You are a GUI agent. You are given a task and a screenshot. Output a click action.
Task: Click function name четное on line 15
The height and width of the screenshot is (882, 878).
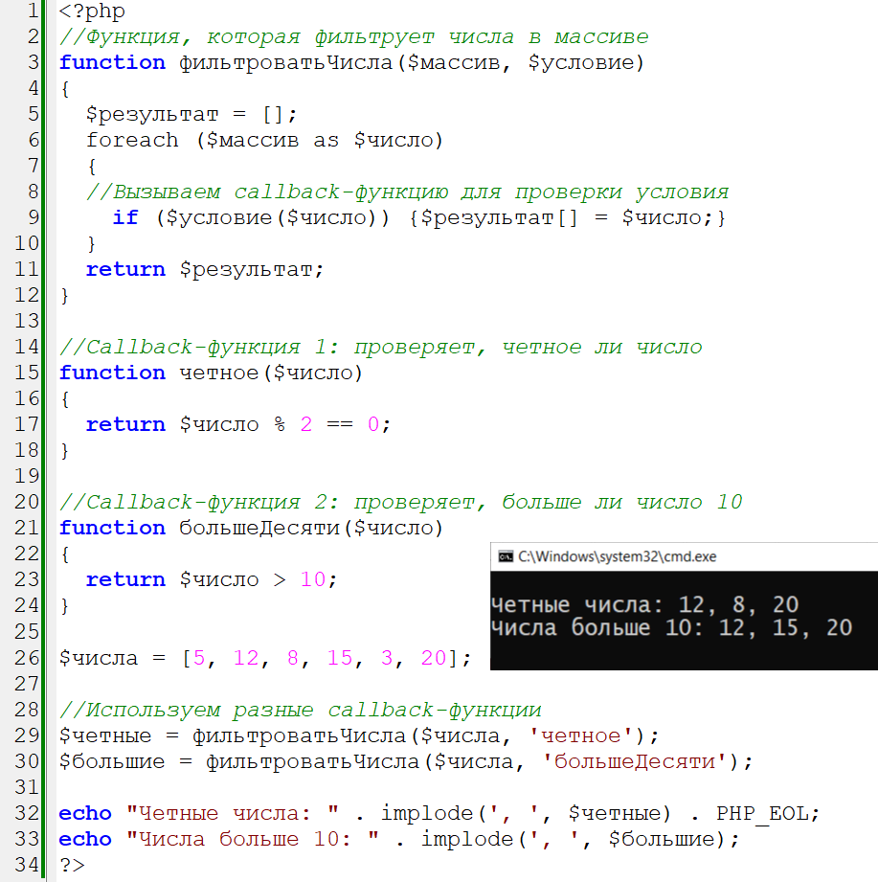pos(219,373)
